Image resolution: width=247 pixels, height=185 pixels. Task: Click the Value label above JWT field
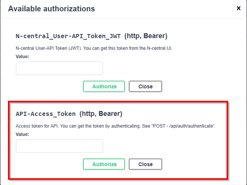click(x=22, y=56)
